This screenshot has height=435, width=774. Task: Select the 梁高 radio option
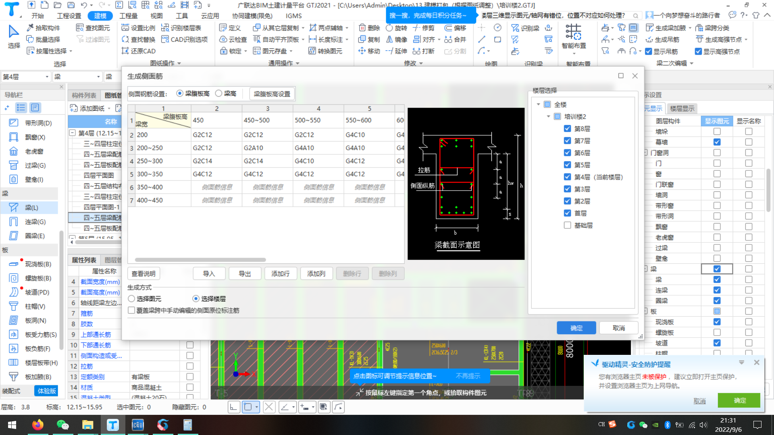[x=218, y=93]
